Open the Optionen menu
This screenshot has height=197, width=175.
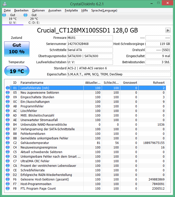click(38, 10)
